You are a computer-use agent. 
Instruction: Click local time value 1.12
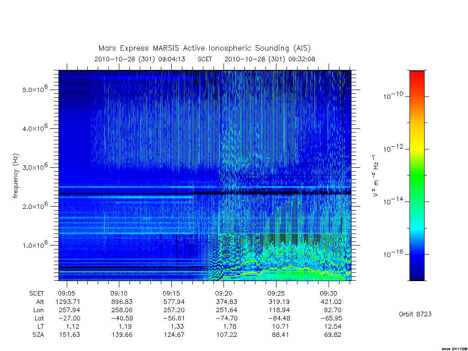(73, 326)
